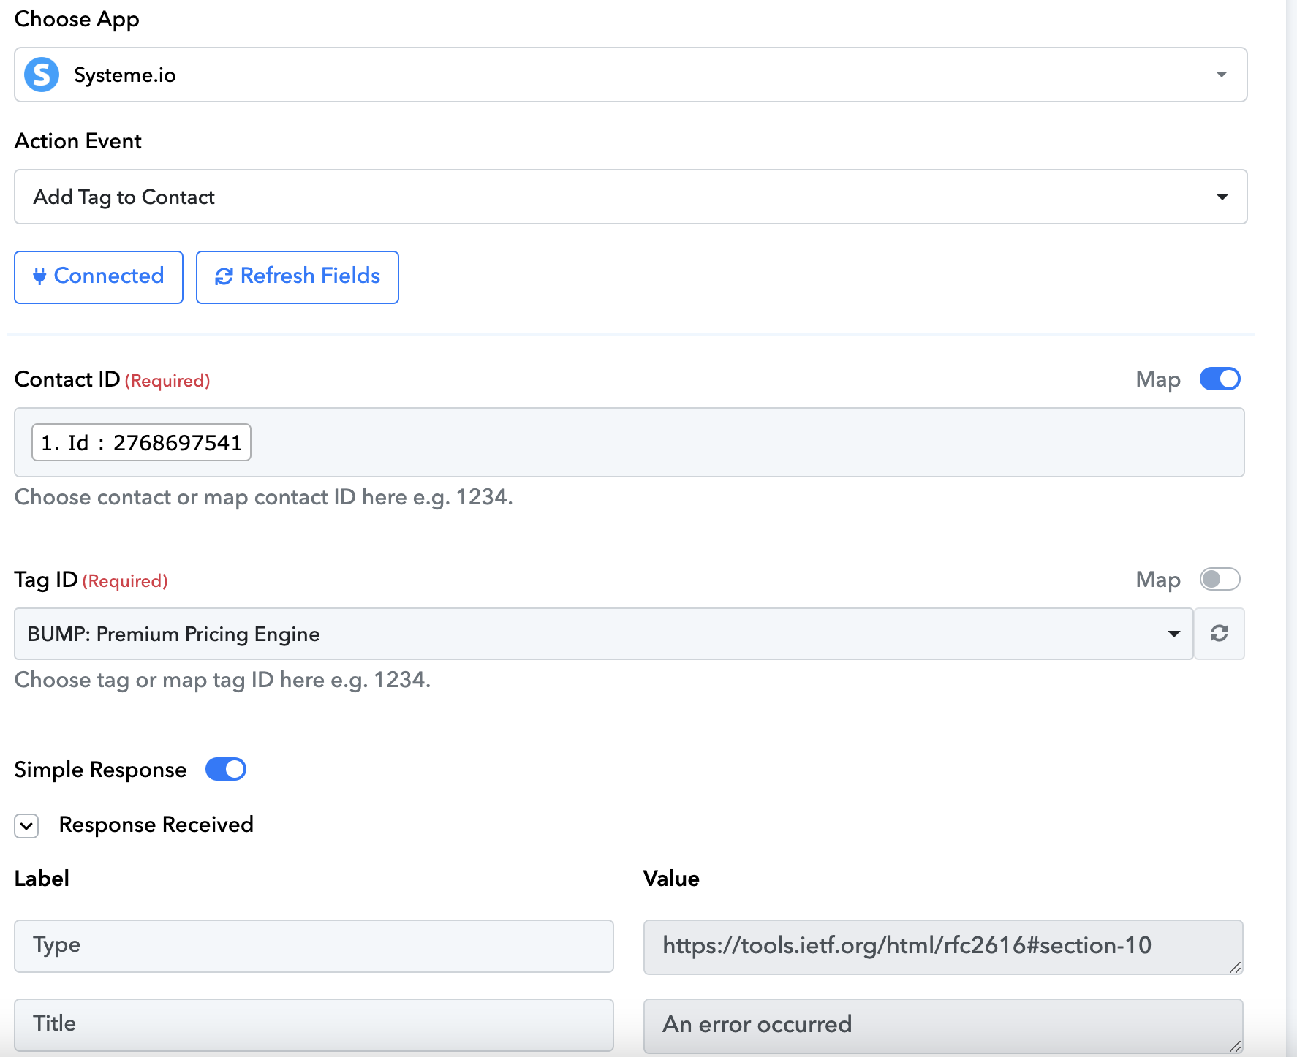The image size is (1297, 1057).
Task: Focus the Contact ID input field
Action: (629, 442)
